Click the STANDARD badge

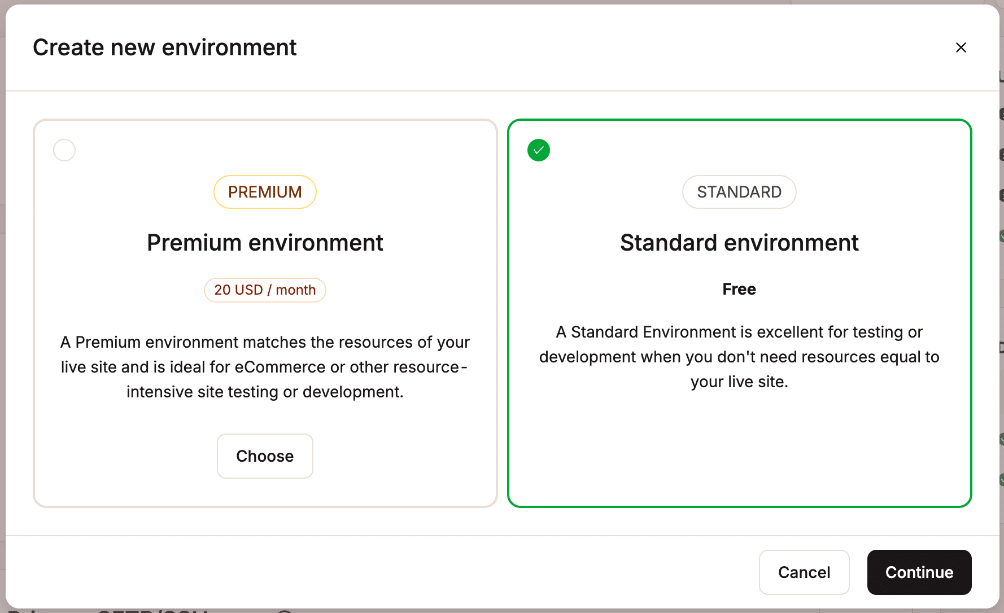point(739,192)
